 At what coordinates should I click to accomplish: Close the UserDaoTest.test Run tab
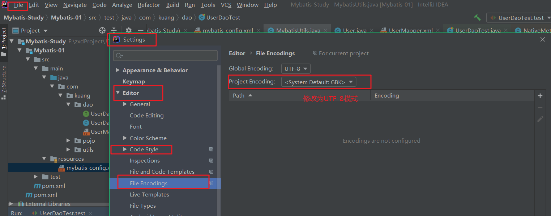point(90,213)
